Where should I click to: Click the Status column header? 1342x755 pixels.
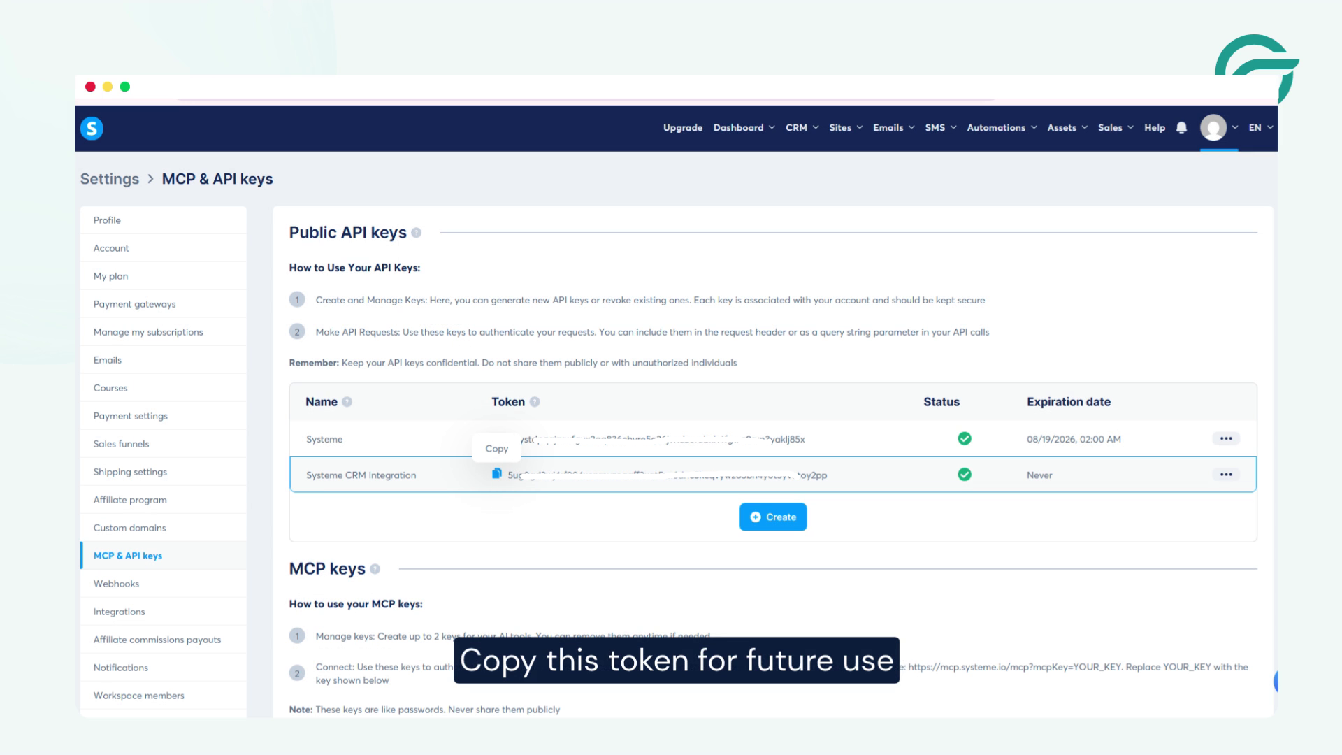[x=941, y=402]
